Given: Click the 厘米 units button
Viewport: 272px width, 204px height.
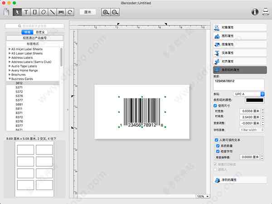Looking at the screenshot, I should (x=87, y=12).
